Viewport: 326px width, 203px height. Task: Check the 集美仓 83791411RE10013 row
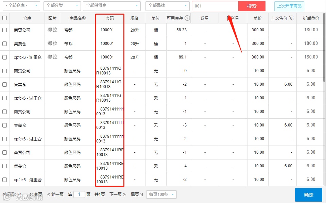pyautogui.click(x=4, y=166)
